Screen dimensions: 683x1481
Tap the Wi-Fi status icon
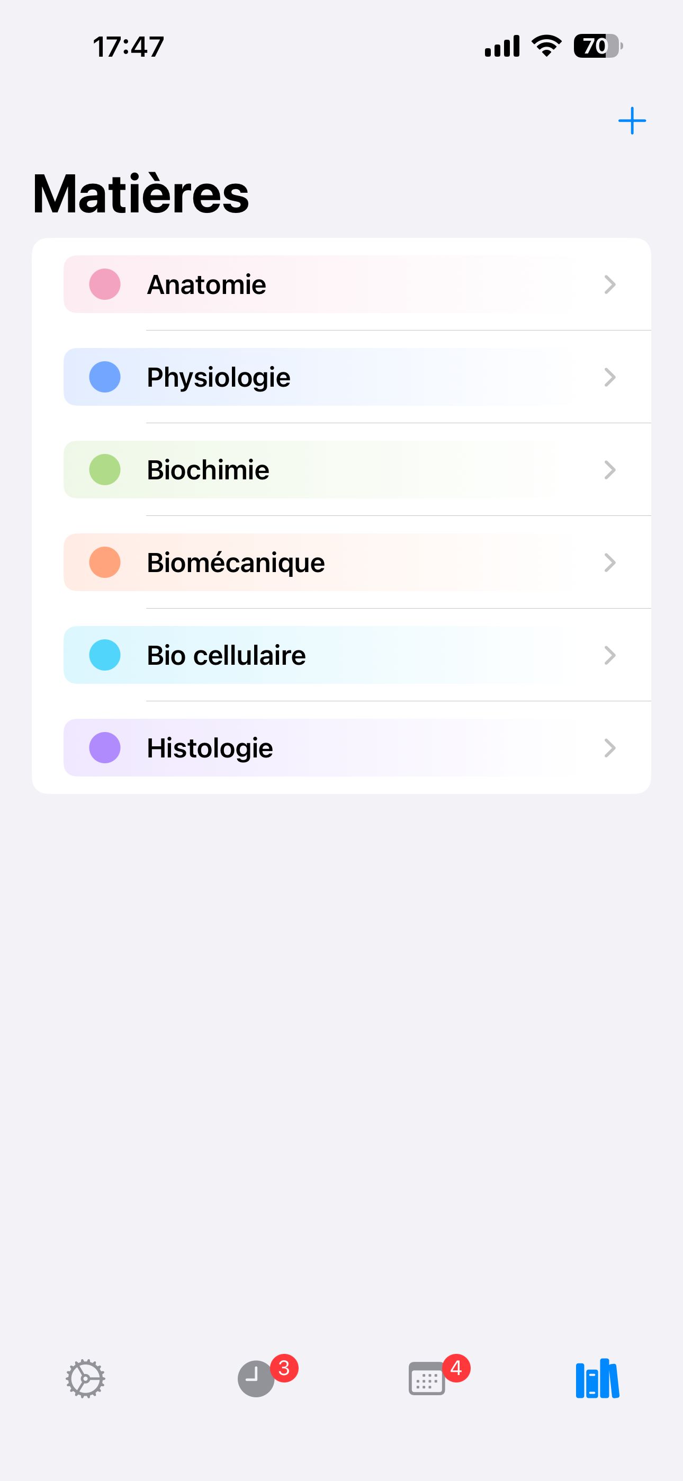546,46
